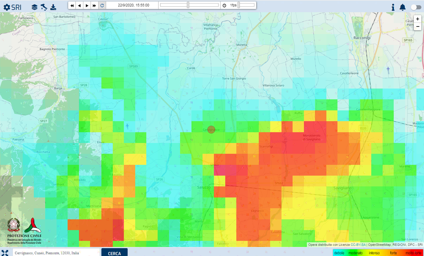Click the download data icon
This screenshot has height=256, width=424.
point(53,7)
